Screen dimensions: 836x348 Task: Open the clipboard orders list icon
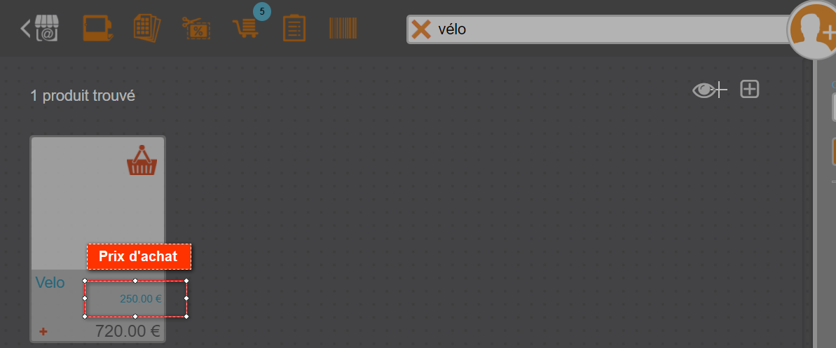294,28
